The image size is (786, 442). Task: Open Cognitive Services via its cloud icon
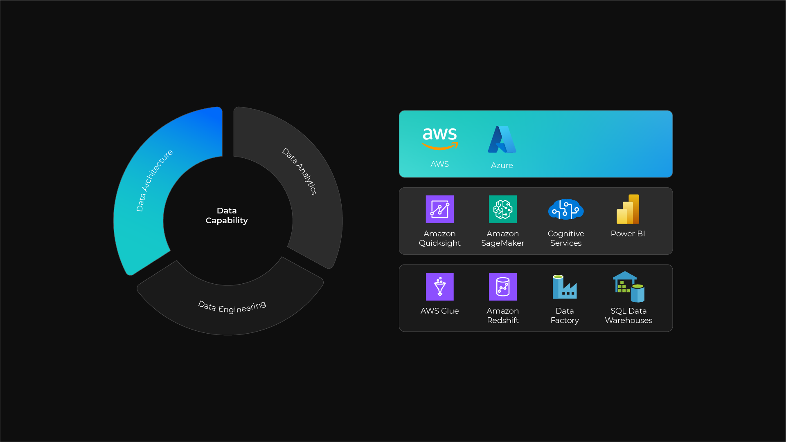click(565, 209)
